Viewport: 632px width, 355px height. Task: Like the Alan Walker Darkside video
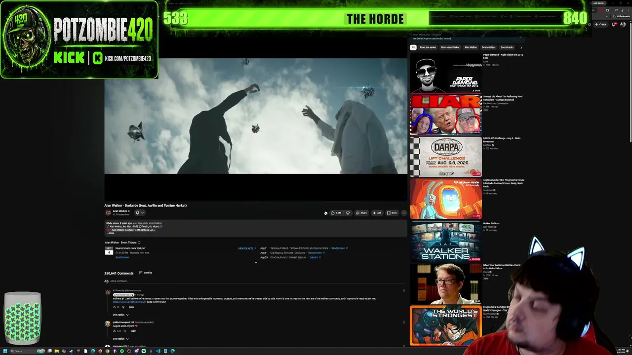[x=336, y=213]
